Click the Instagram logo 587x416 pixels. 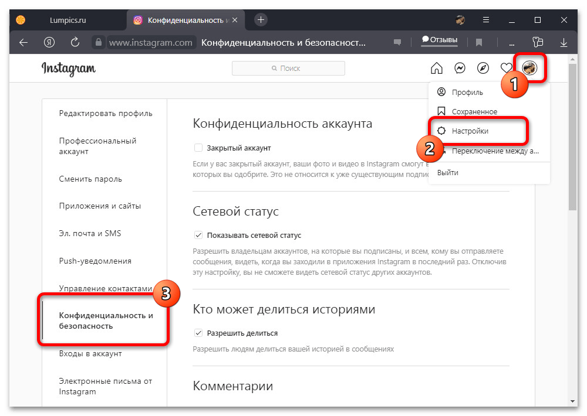tap(69, 69)
